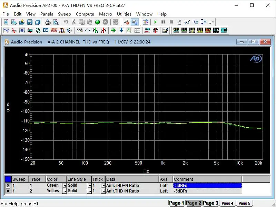This screenshot has width=276, height=207.
Task: Uncheck the Green trace 1 checkbox
Action: click(x=8, y=185)
